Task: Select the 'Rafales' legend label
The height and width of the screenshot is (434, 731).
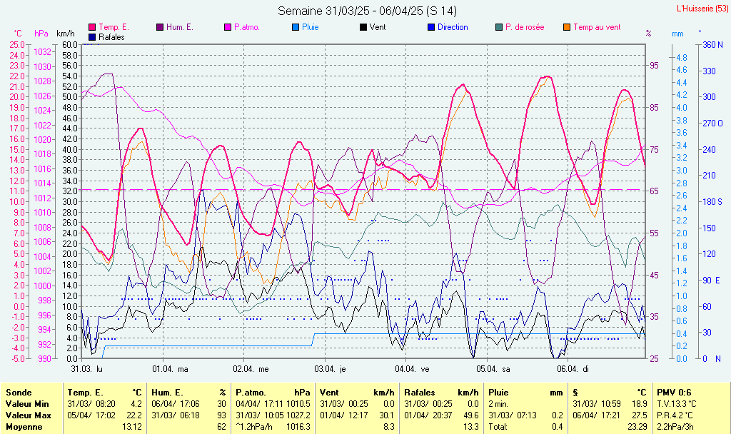Action: click(111, 37)
